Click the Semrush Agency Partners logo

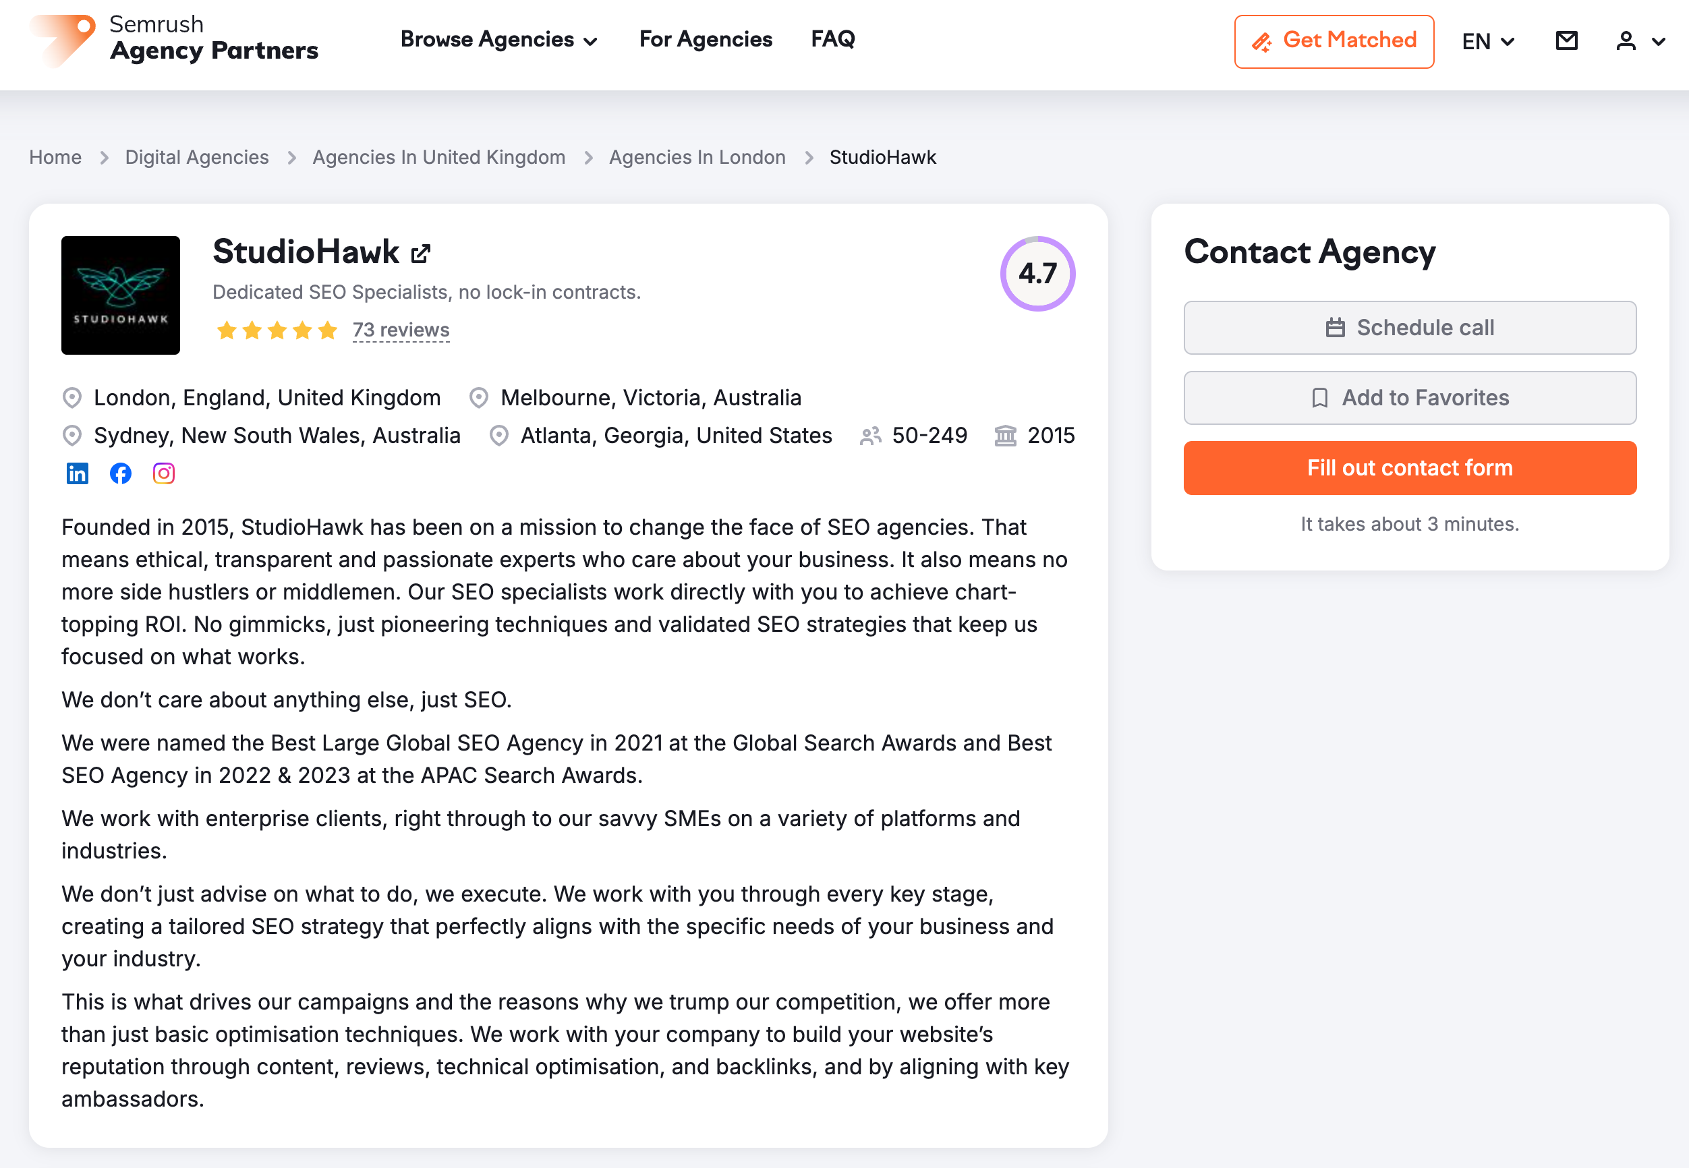point(174,40)
